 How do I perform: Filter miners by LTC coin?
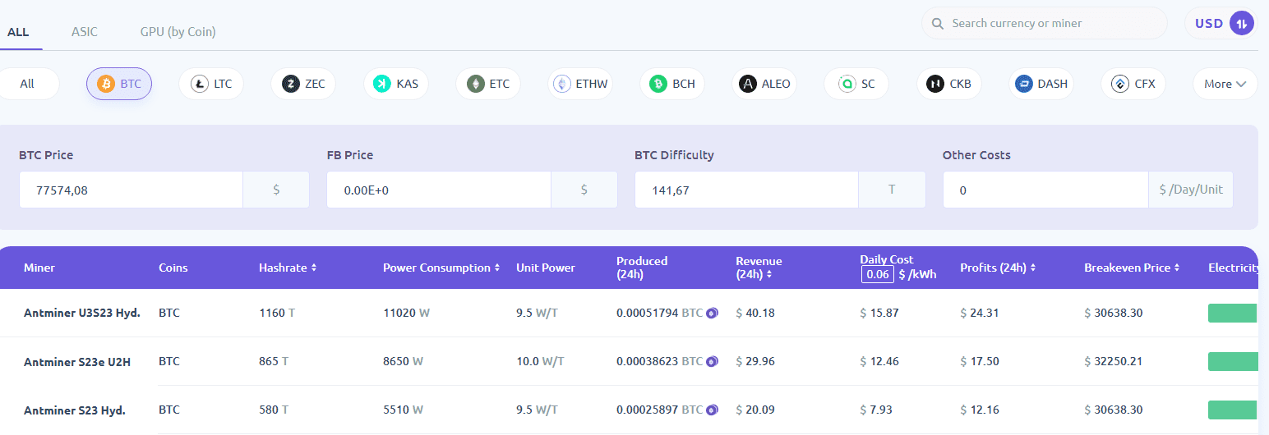point(211,84)
